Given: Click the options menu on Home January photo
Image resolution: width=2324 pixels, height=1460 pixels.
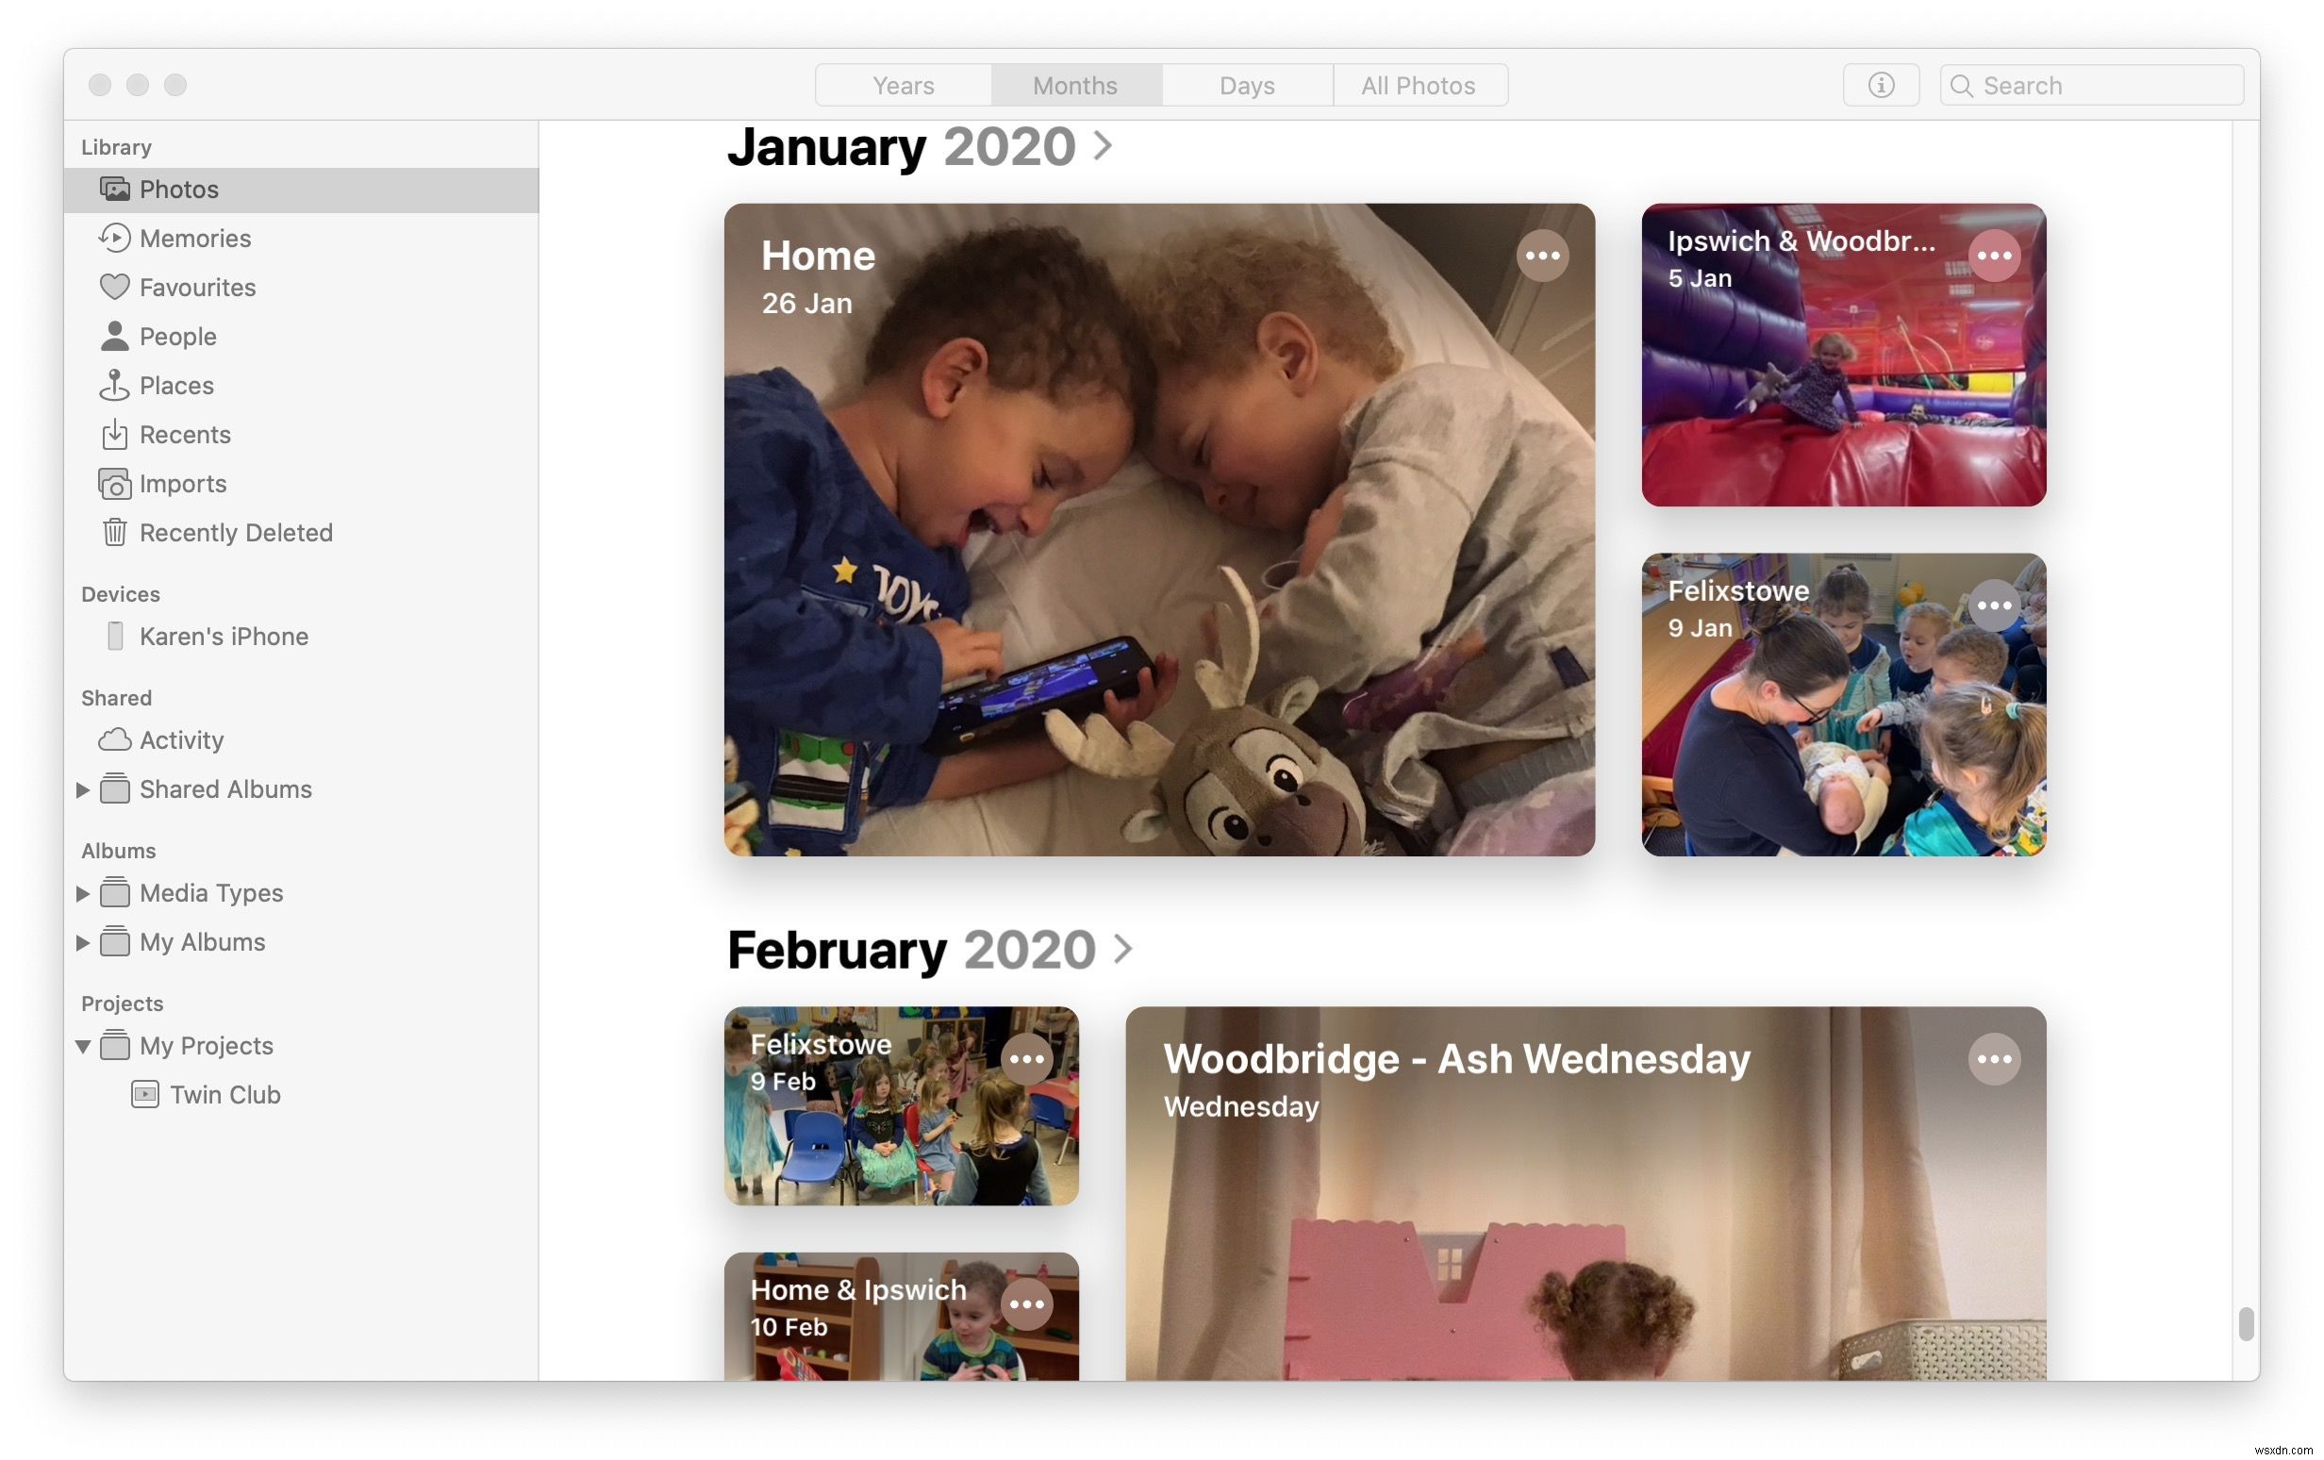Looking at the screenshot, I should [x=1542, y=256].
